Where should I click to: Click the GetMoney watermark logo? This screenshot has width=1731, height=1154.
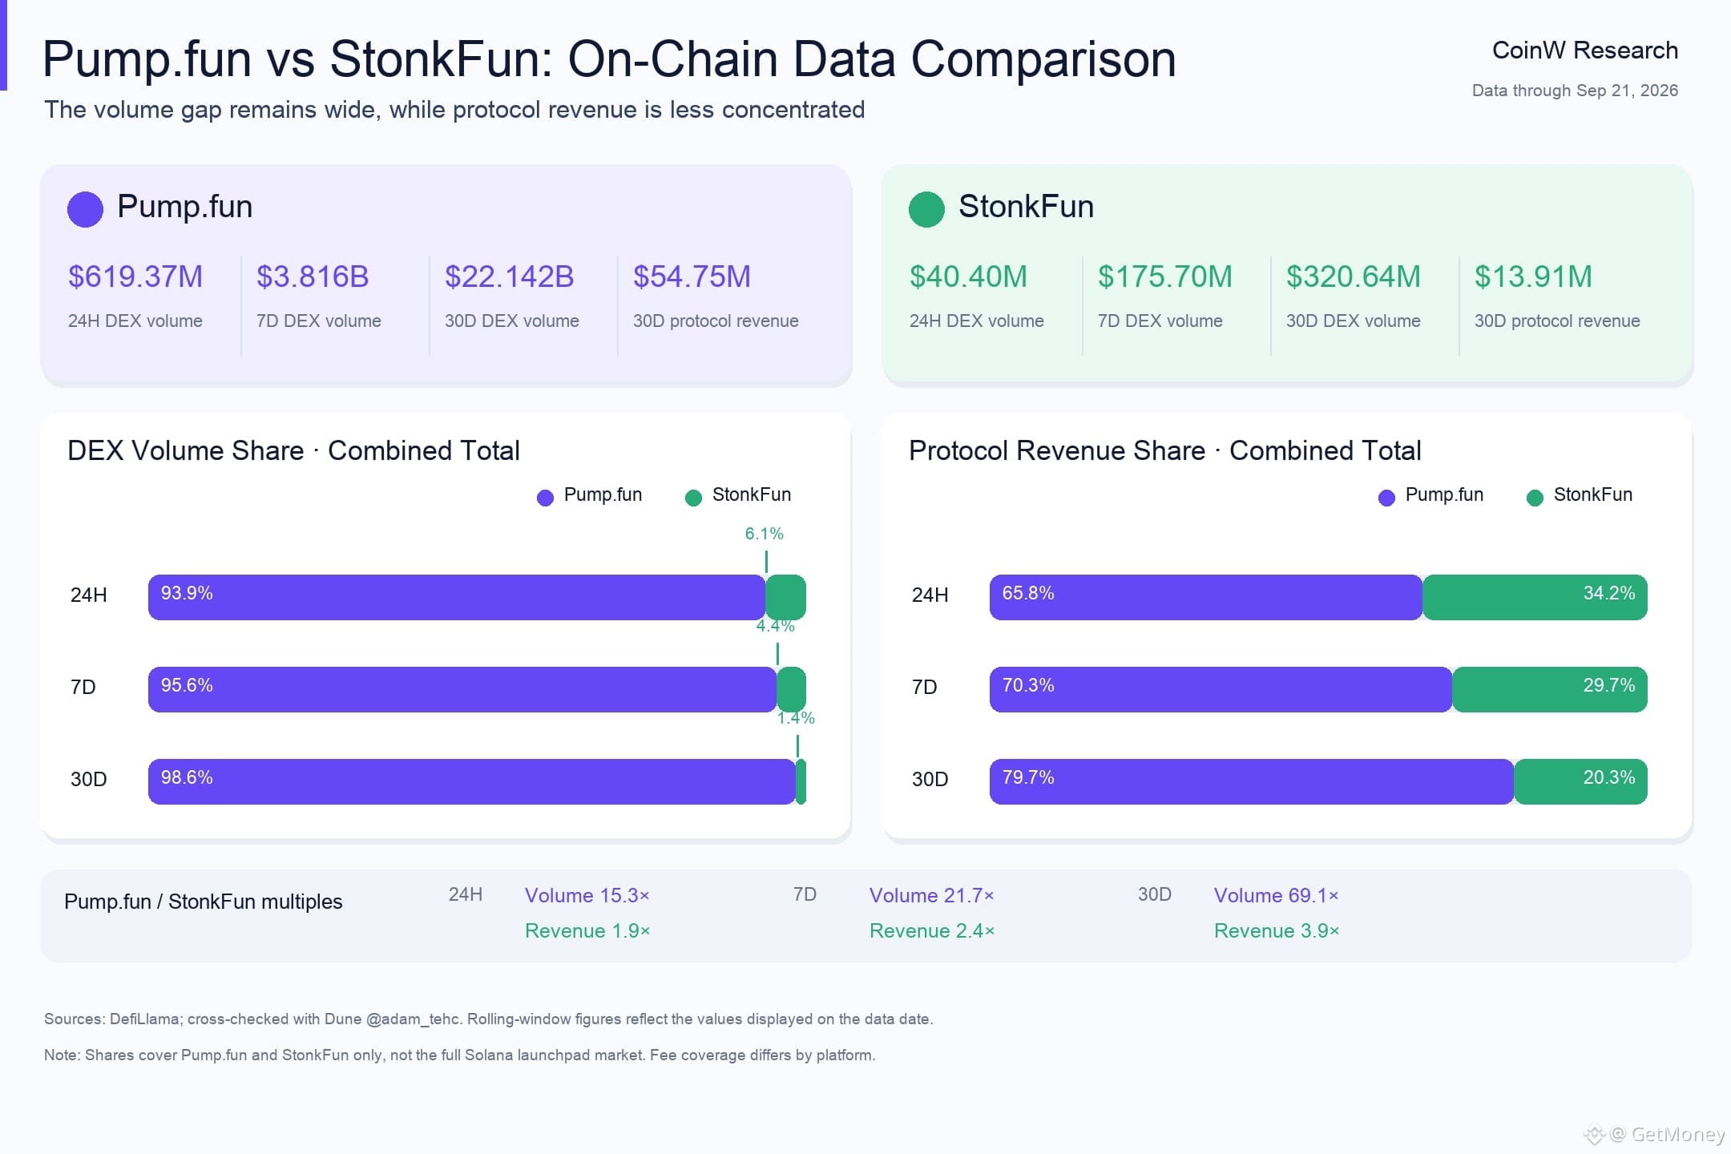1594,1134
